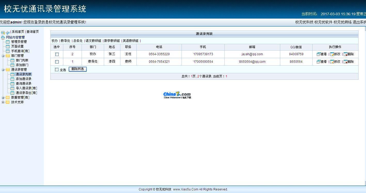Click the 校无忧科技 link in the header
The width and height of the screenshot is (366, 193).
coord(304,22)
